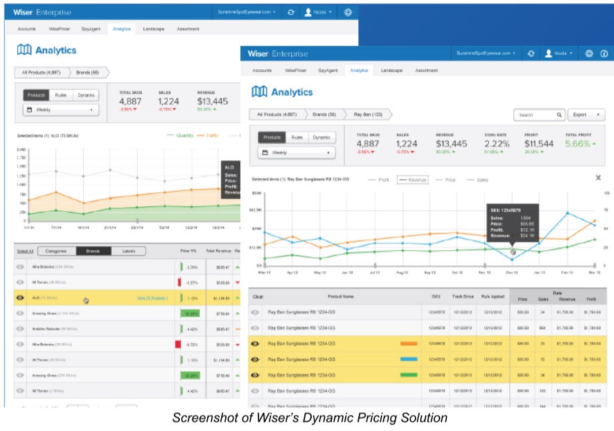Hide the Ray Ban row with the green swatch
Image resolution: width=614 pixels, height=431 pixels.
point(255,375)
